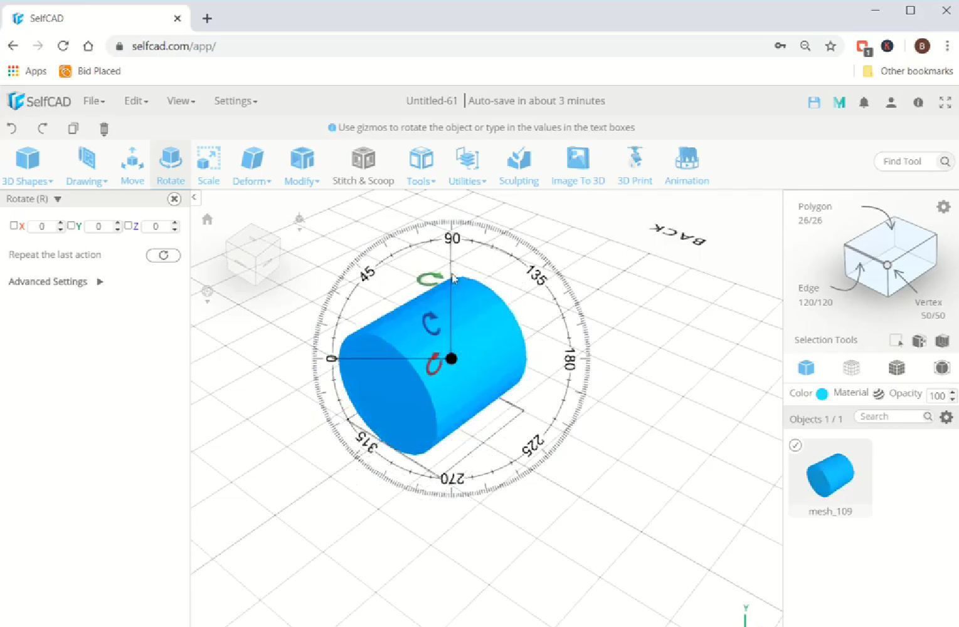Select the wireframe view mode
The height and width of the screenshot is (627, 959).
851,368
